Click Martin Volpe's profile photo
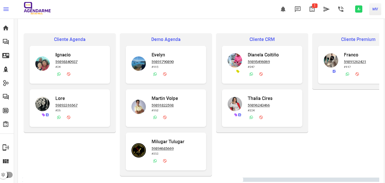Viewport: 385px width, 183px height. tap(139, 107)
